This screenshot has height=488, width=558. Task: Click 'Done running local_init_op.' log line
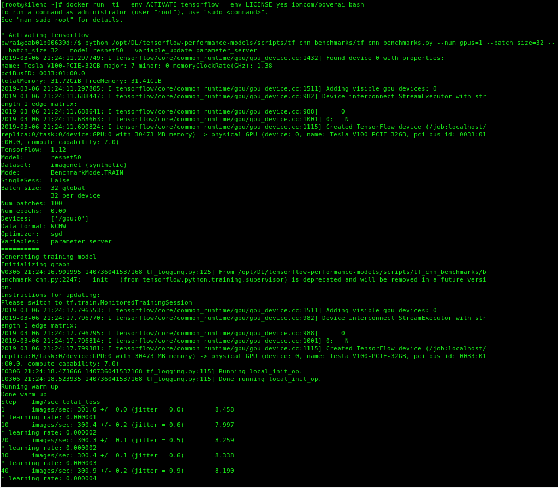pos(162,379)
